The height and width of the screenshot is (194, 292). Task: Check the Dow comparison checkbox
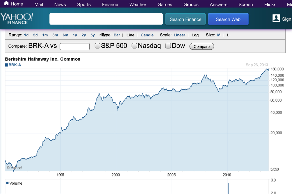(168, 46)
